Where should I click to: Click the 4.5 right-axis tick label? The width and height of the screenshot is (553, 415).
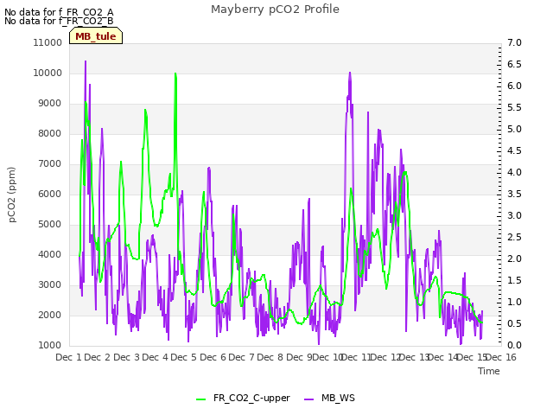coord(514,150)
